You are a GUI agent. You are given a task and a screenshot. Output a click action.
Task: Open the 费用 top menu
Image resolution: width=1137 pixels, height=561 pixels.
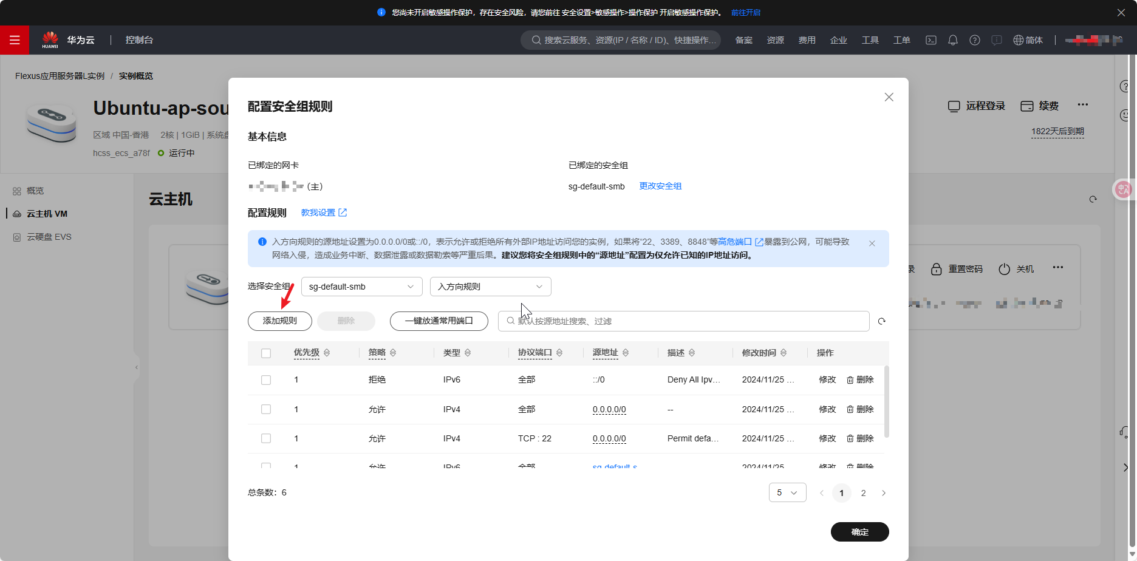pos(807,40)
